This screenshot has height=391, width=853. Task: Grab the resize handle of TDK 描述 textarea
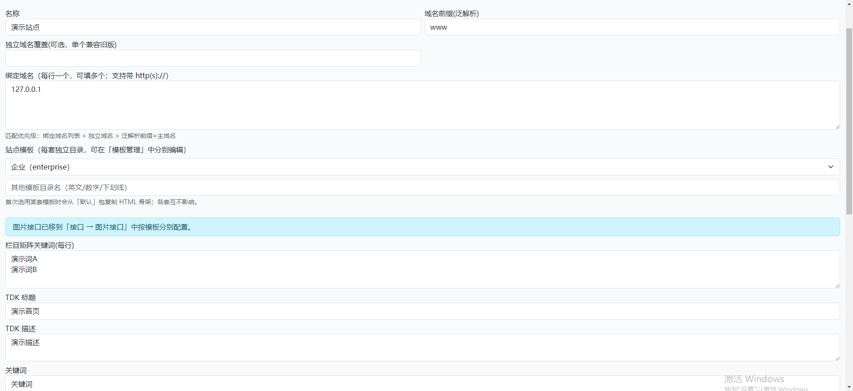pos(837,358)
